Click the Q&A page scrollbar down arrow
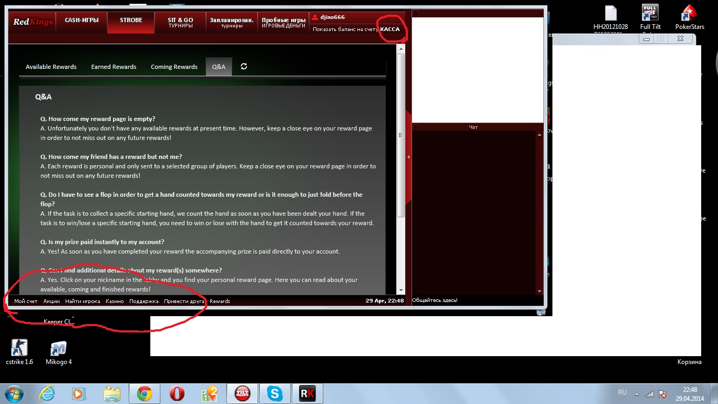 coord(401,290)
